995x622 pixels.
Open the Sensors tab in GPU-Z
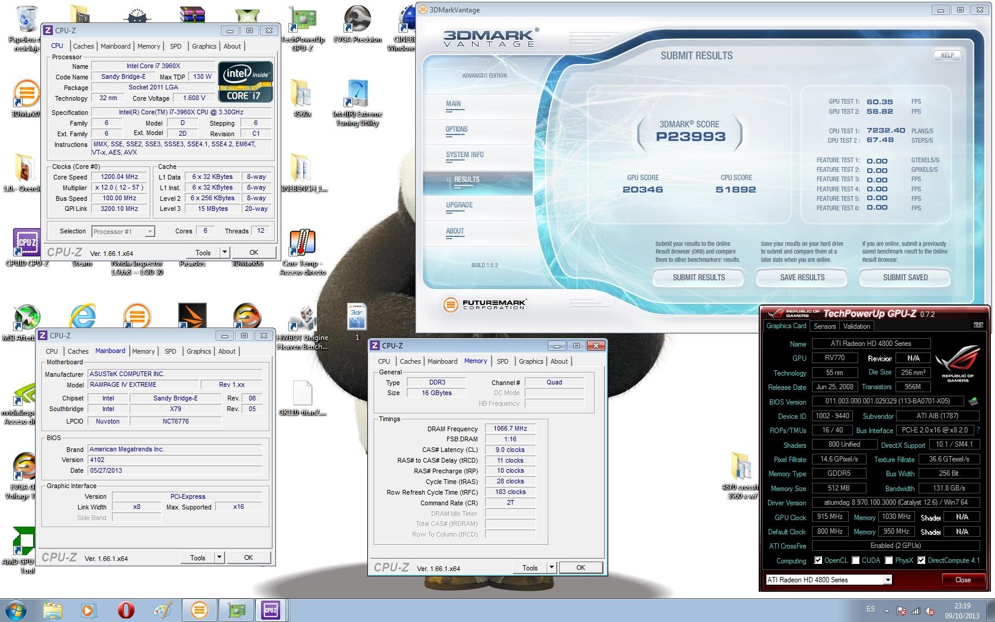(x=824, y=326)
